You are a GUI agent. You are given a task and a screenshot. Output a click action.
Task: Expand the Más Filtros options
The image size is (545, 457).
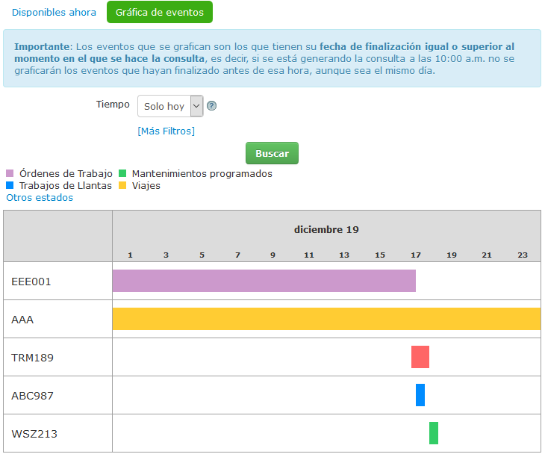click(x=166, y=131)
